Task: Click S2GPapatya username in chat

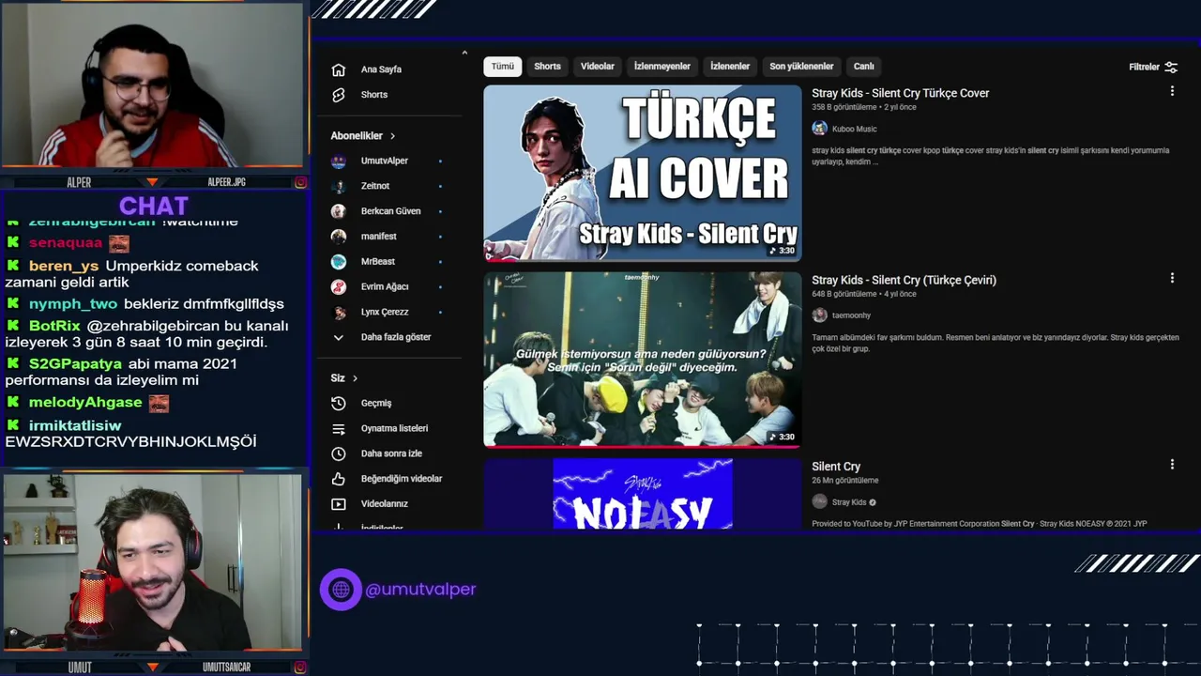Action: click(x=75, y=363)
